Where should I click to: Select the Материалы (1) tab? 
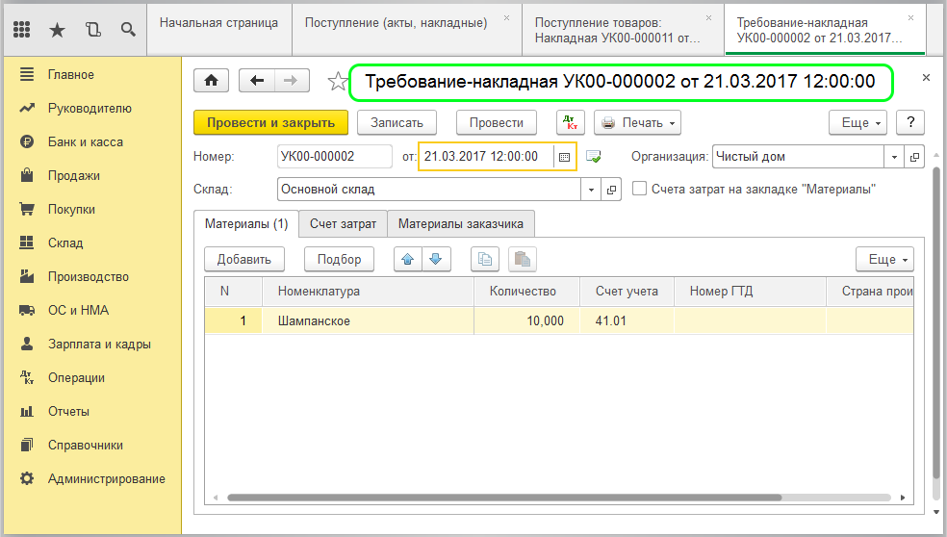(246, 224)
